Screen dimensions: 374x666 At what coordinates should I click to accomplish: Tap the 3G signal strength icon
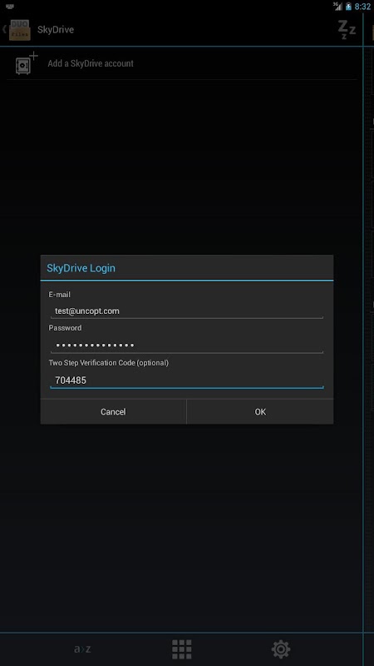(x=337, y=7)
